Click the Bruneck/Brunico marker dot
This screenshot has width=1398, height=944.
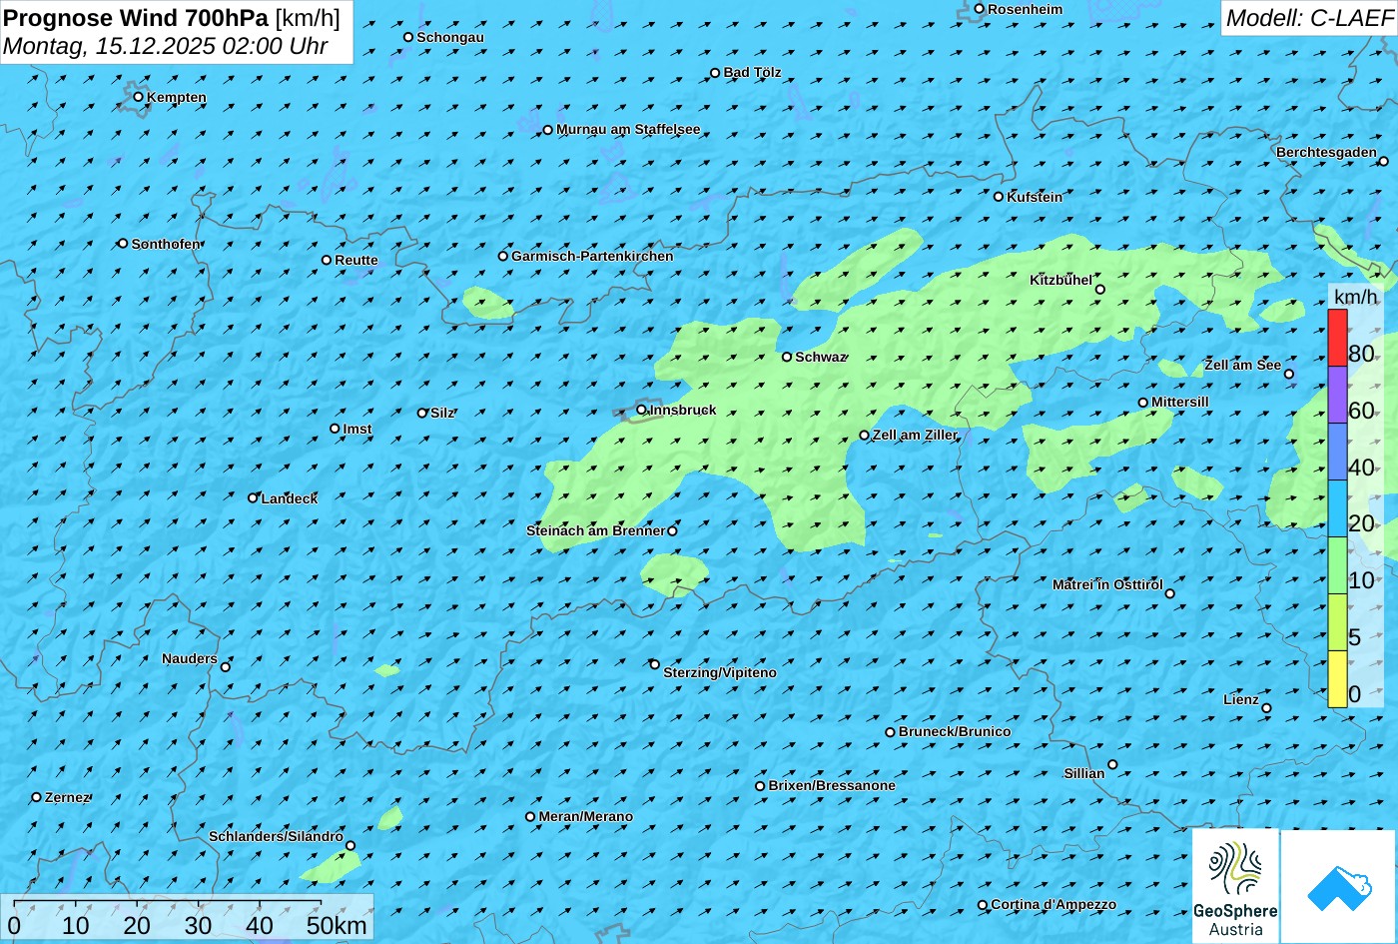point(891,732)
